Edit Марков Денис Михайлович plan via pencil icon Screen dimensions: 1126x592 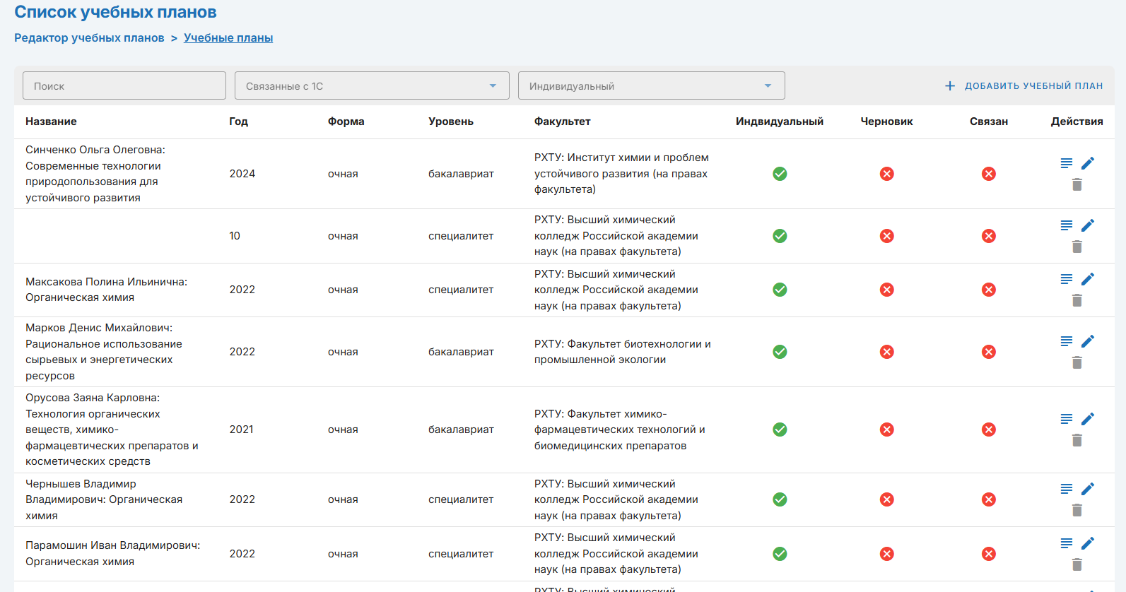click(x=1087, y=341)
